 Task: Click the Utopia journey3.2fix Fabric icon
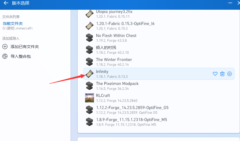[x=89, y=14]
